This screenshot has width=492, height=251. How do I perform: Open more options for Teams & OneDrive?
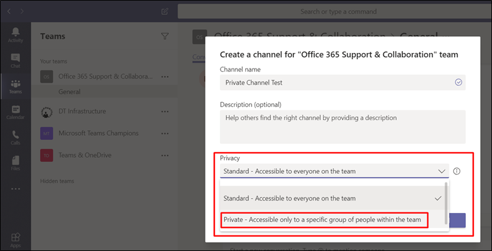coord(165,155)
